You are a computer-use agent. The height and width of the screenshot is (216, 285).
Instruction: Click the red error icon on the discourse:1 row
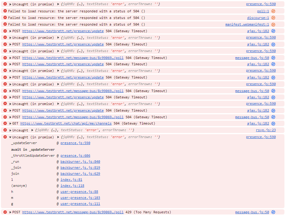(5, 18)
